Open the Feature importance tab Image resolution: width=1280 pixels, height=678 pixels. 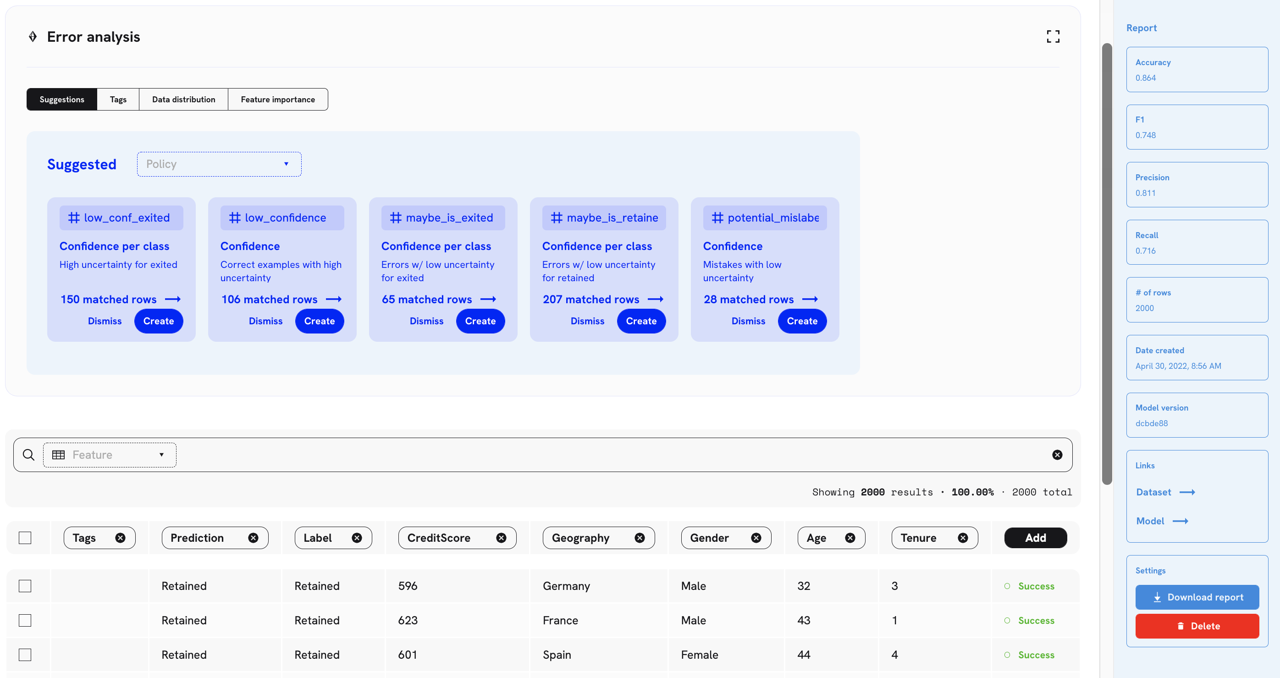277,100
